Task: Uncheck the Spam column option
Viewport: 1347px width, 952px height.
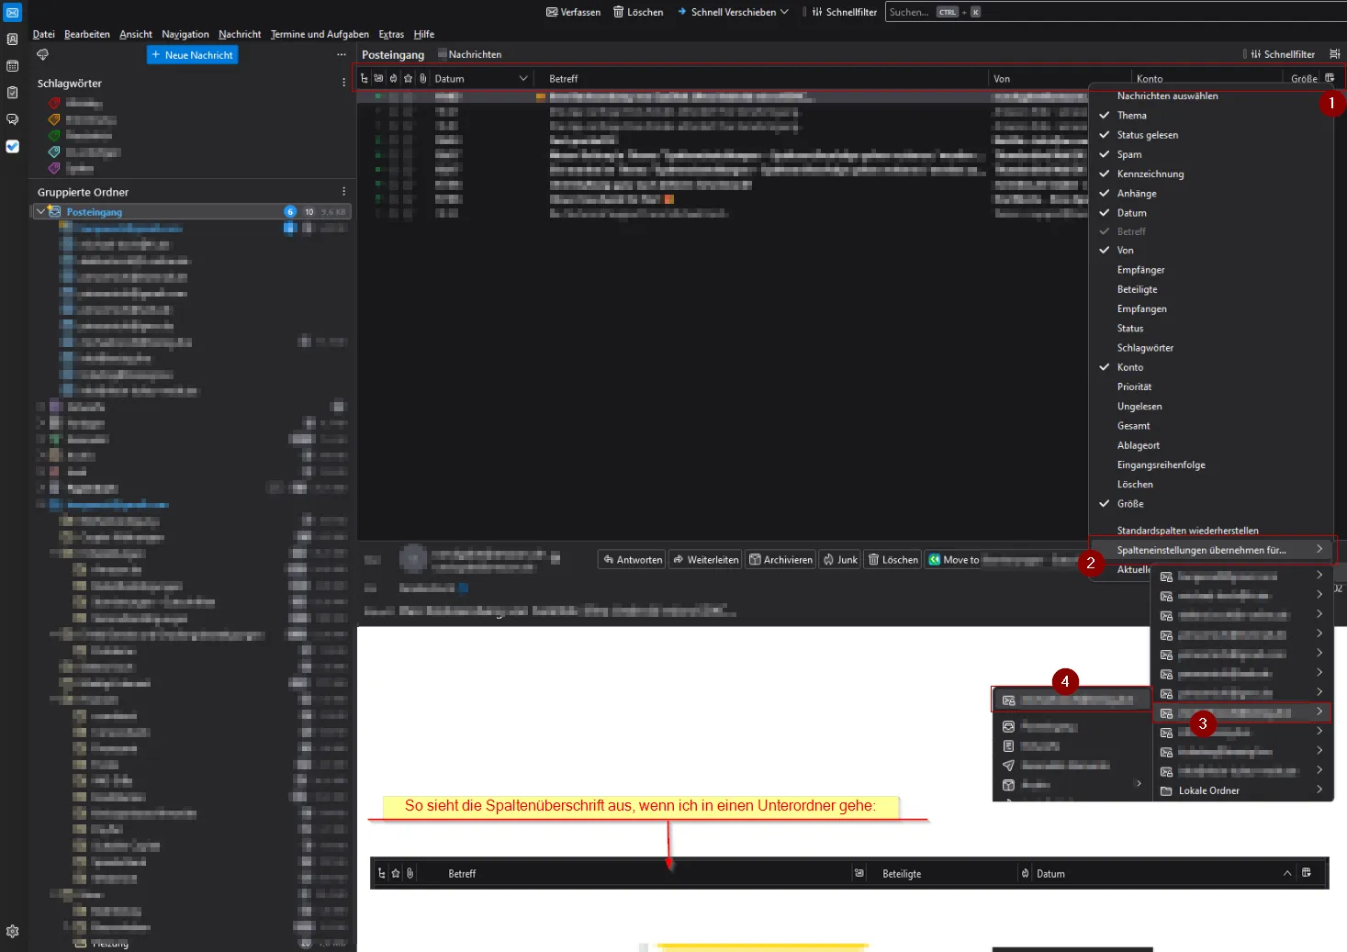Action: (1128, 154)
